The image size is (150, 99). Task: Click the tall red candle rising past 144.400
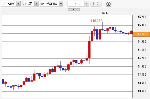click(89, 50)
